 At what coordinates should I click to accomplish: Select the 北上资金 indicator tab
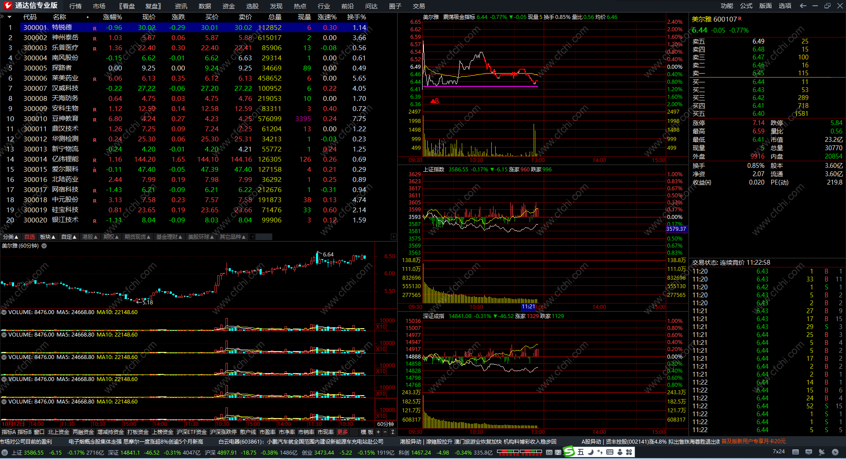59,432
